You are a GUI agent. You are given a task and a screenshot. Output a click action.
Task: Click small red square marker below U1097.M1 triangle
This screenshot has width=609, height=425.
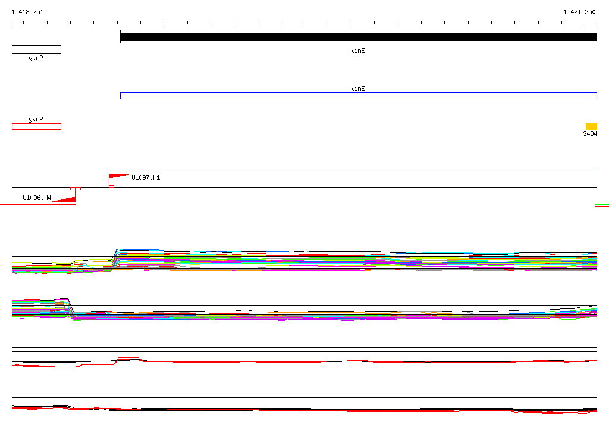click(111, 187)
